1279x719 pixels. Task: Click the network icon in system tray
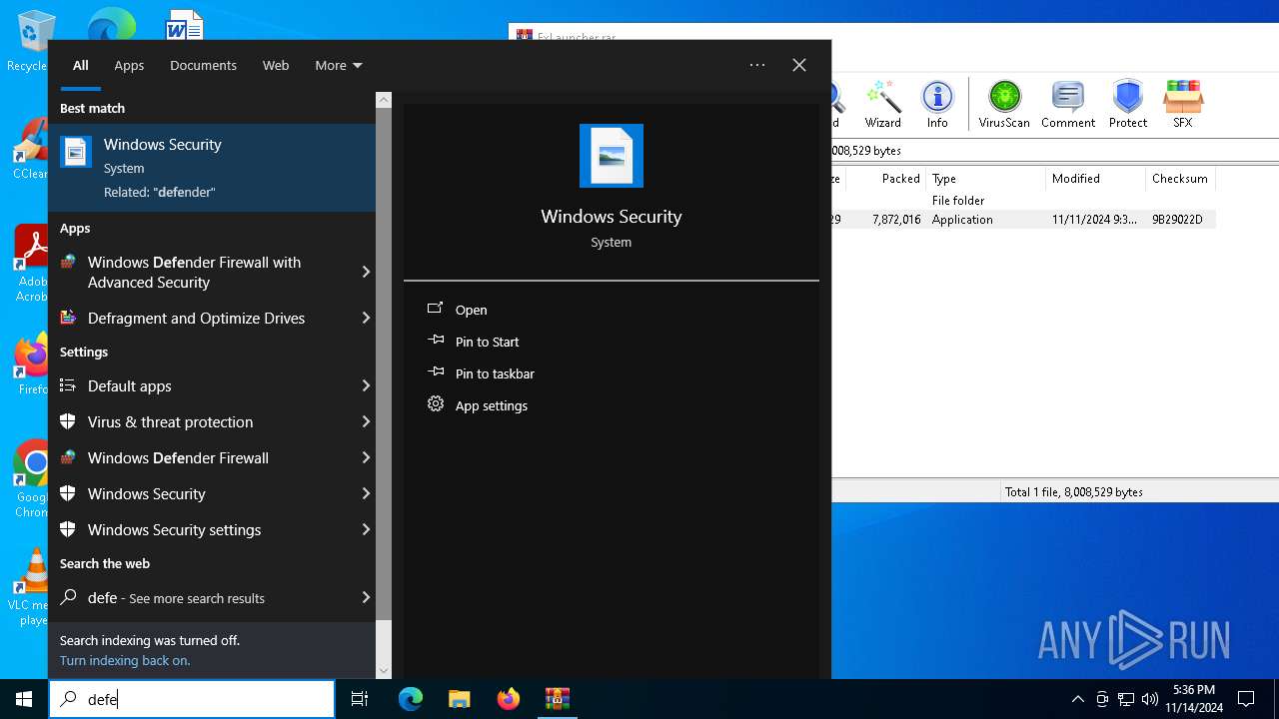(1126, 699)
